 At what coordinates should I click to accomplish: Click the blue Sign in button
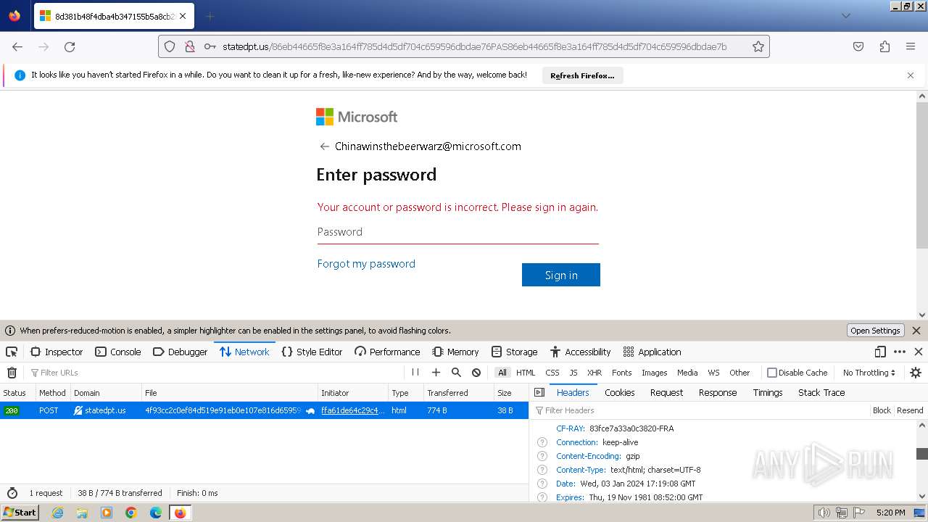pos(561,275)
